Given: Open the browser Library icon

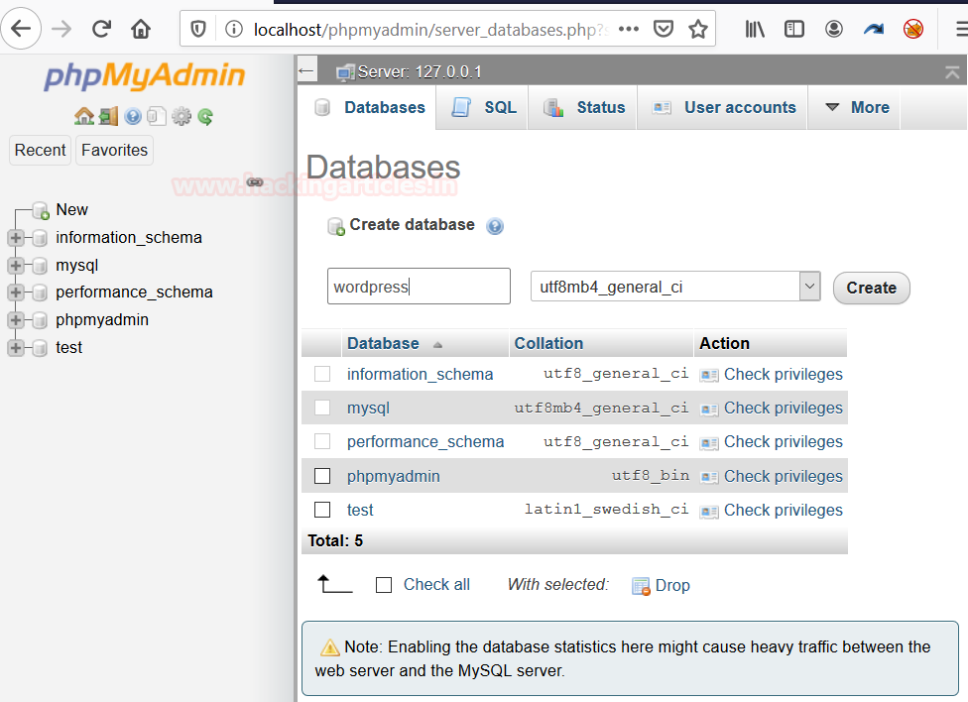Looking at the screenshot, I should [x=755, y=29].
